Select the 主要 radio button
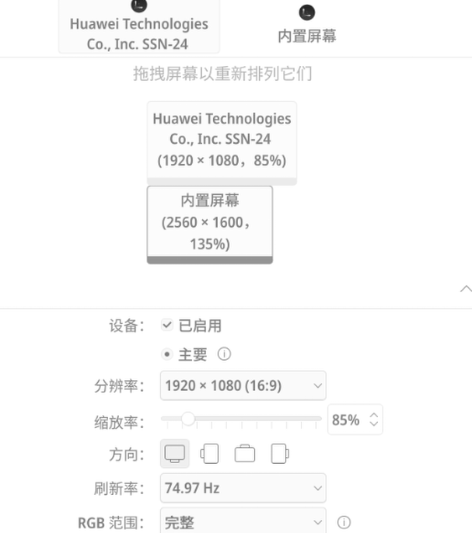The height and width of the screenshot is (533, 472). 167,354
